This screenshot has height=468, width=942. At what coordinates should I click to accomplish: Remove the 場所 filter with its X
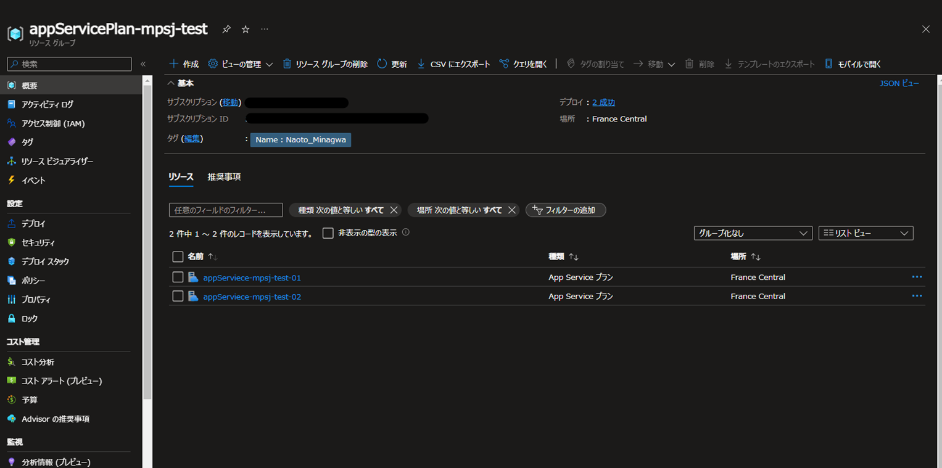[511, 210]
